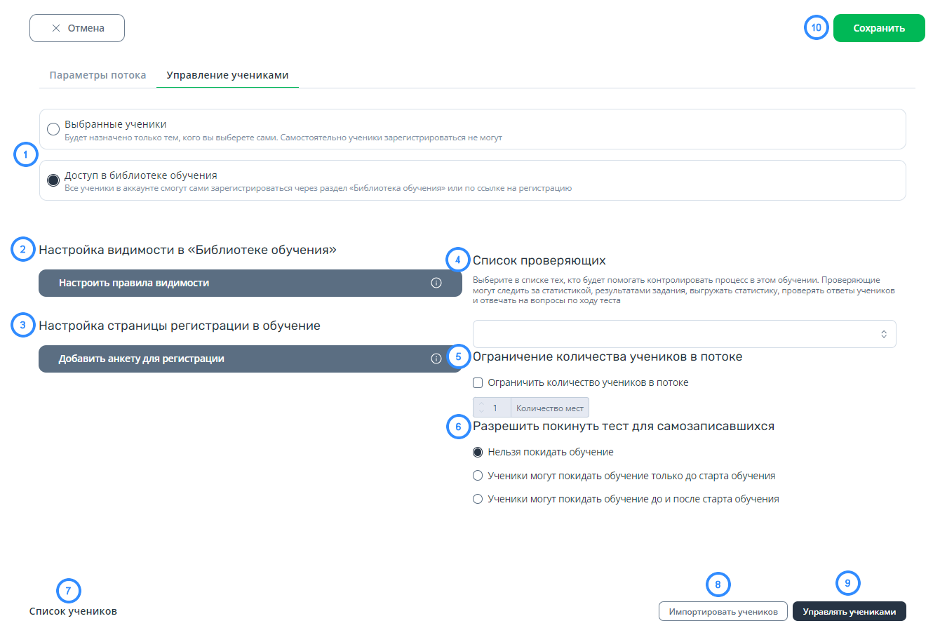Select the Выбранные ученики radio option
Screen dimensions: 940x628
[53, 129]
